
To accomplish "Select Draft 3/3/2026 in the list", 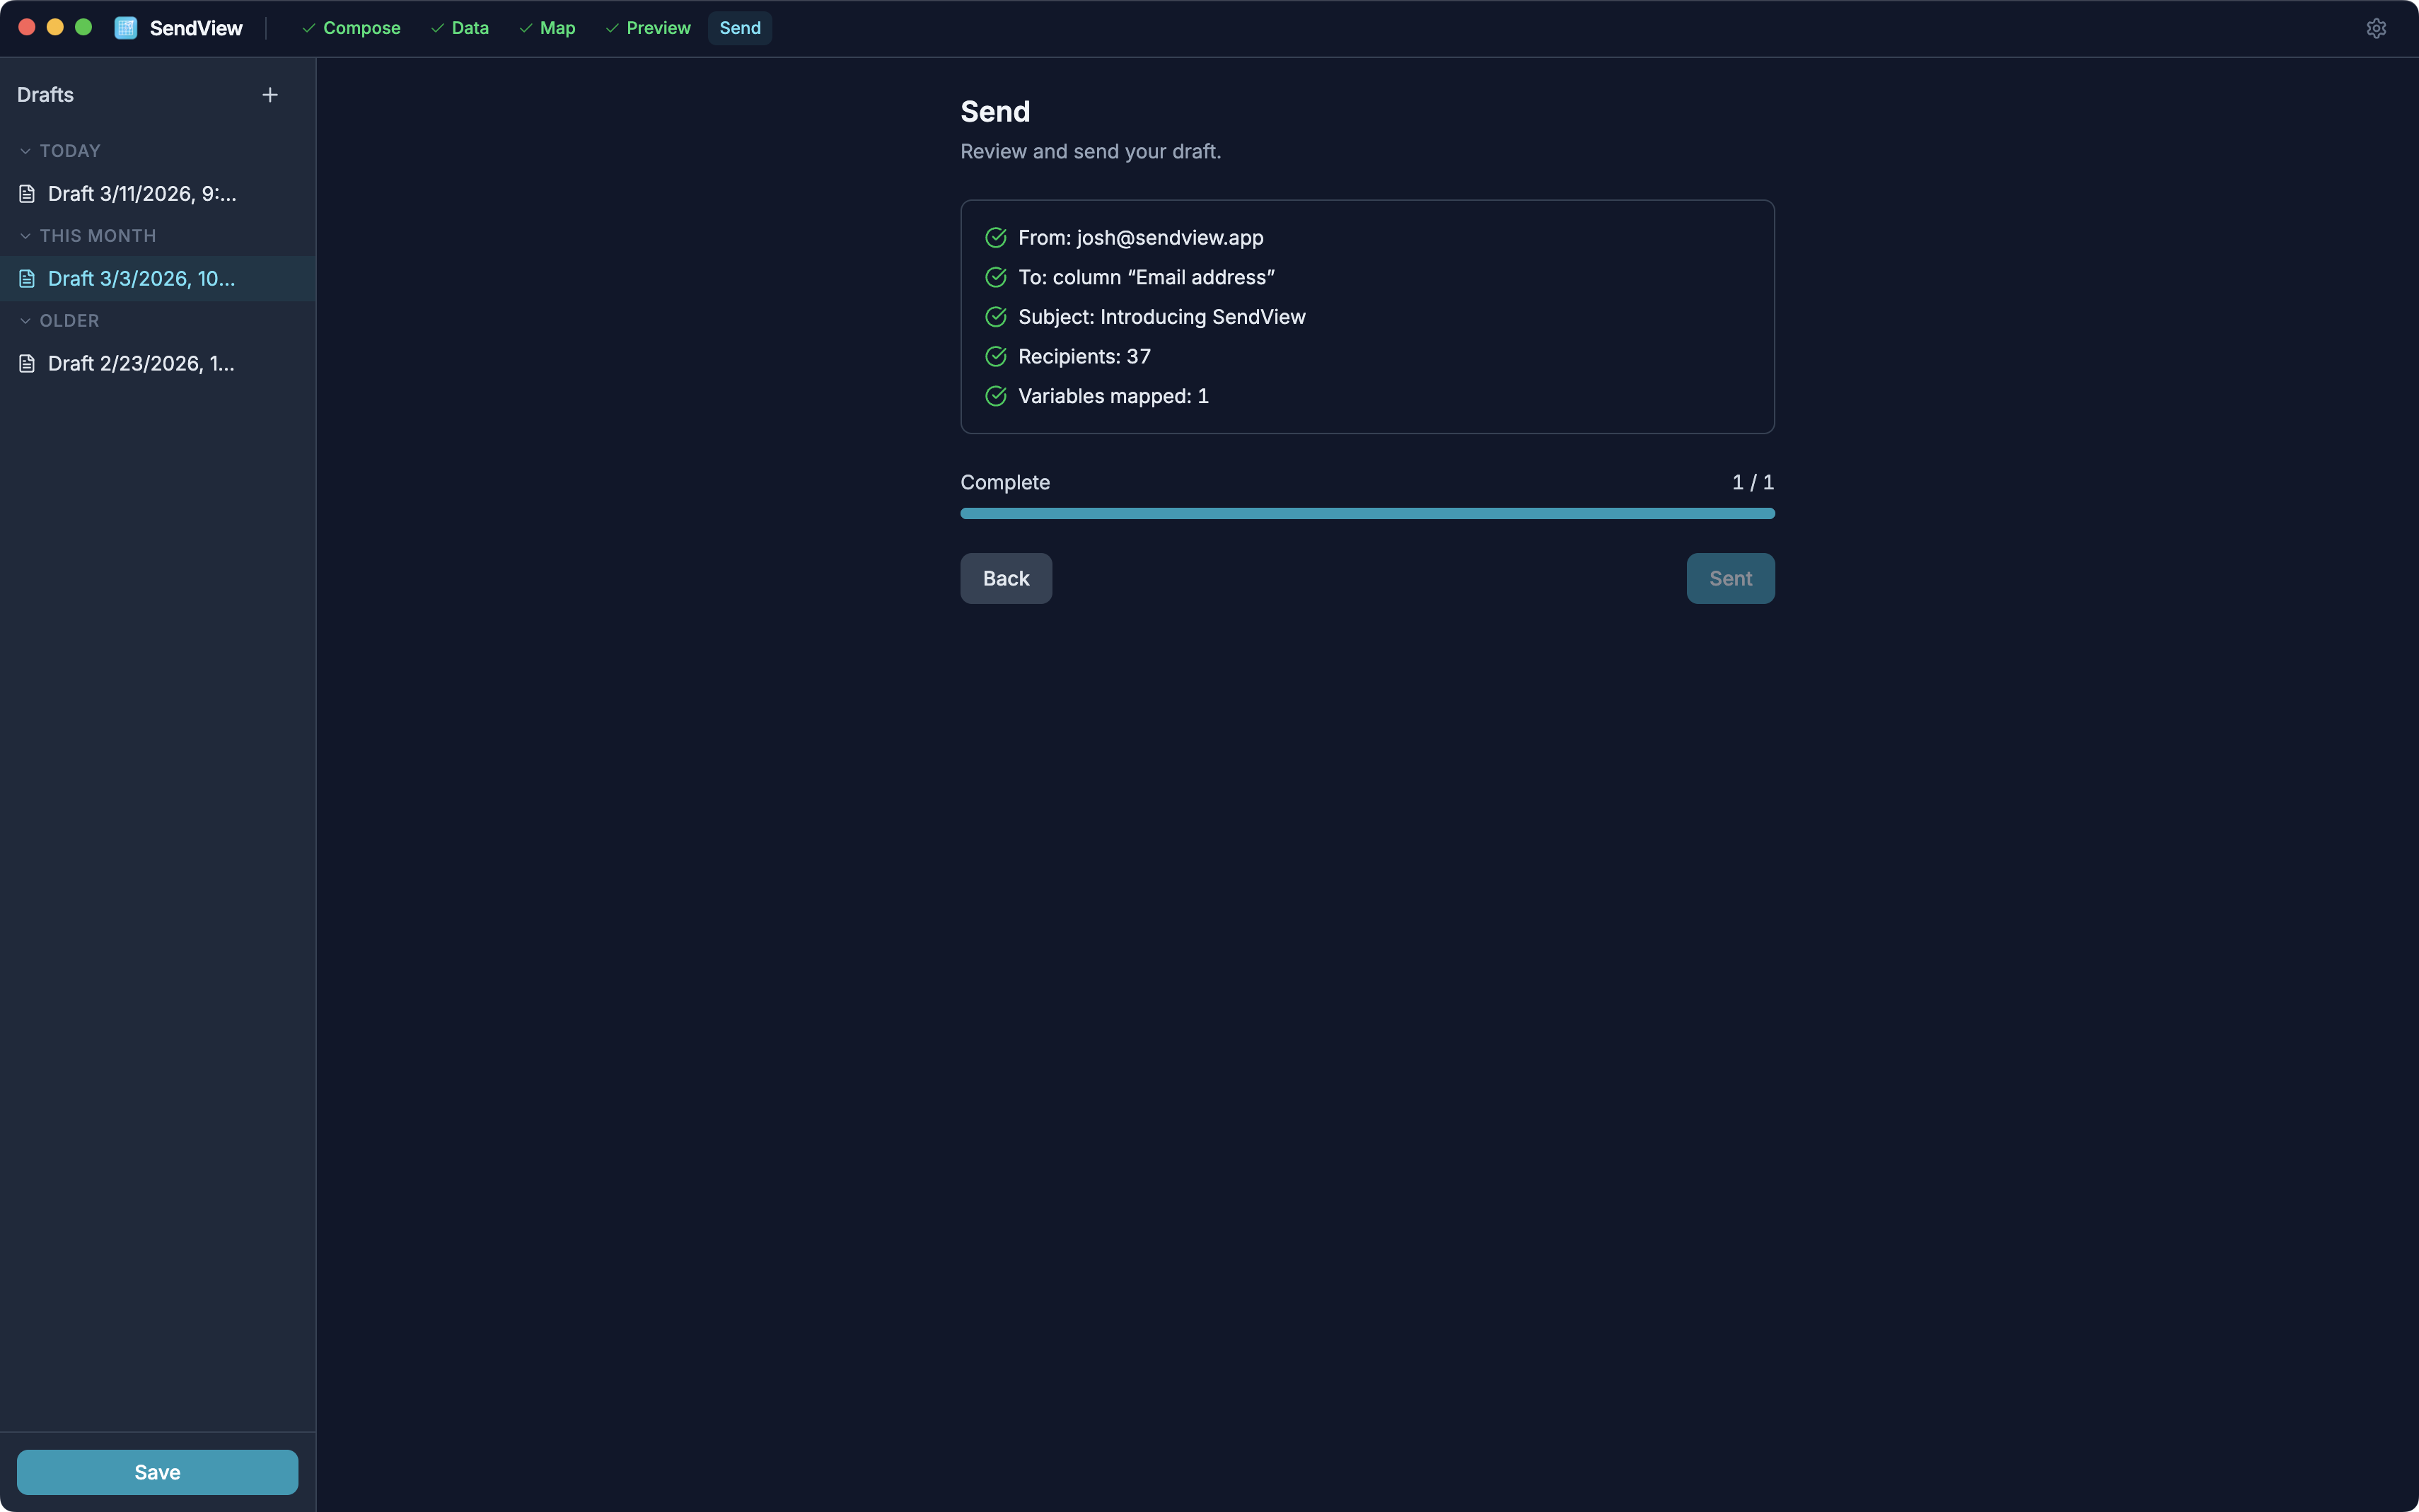I will (141, 279).
